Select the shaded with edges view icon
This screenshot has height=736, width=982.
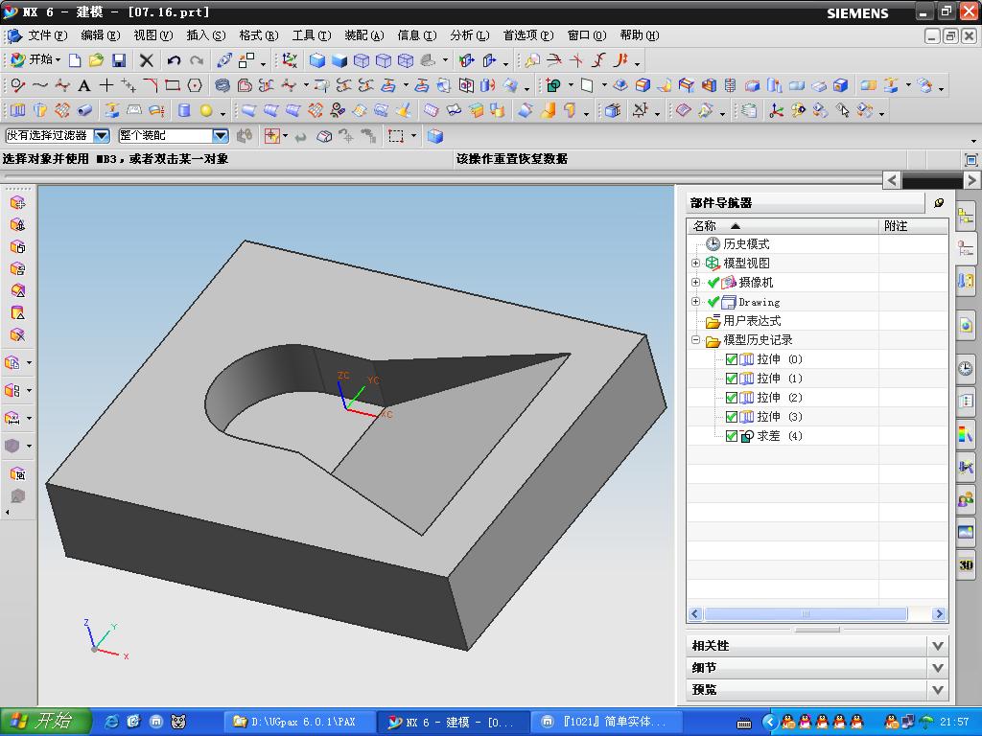[x=317, y=60]
